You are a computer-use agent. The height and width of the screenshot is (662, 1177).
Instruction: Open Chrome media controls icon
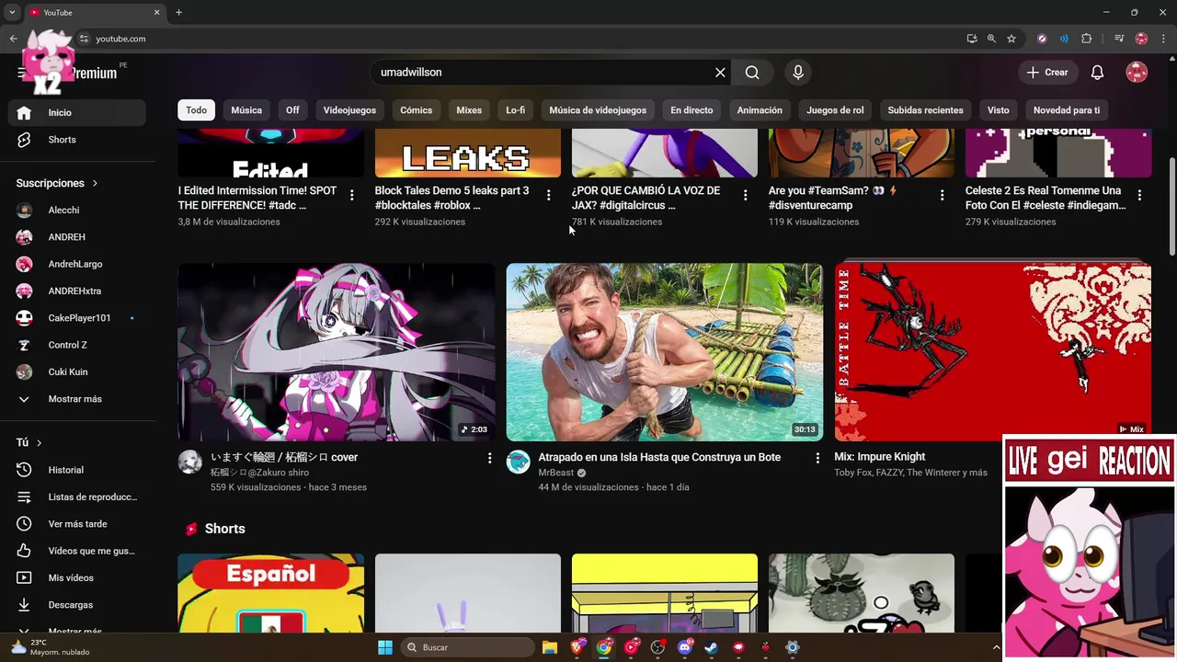[1119, 39]
